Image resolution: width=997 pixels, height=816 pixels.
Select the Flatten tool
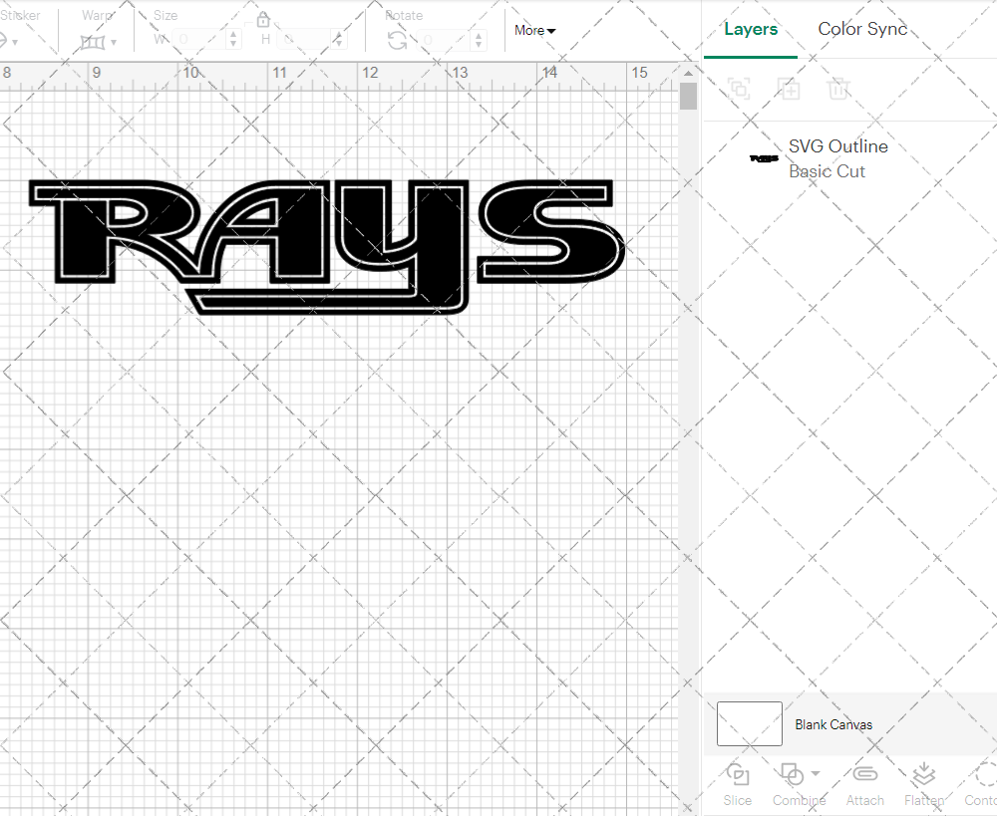[x=922, y=775]
